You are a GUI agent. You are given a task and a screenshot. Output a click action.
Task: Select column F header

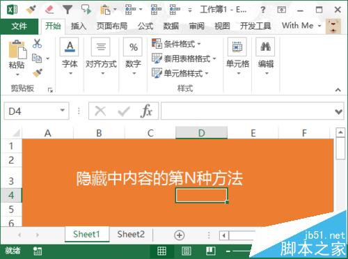[304, 133]
